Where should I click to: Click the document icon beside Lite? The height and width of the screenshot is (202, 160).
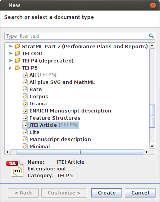coord(25,132)
